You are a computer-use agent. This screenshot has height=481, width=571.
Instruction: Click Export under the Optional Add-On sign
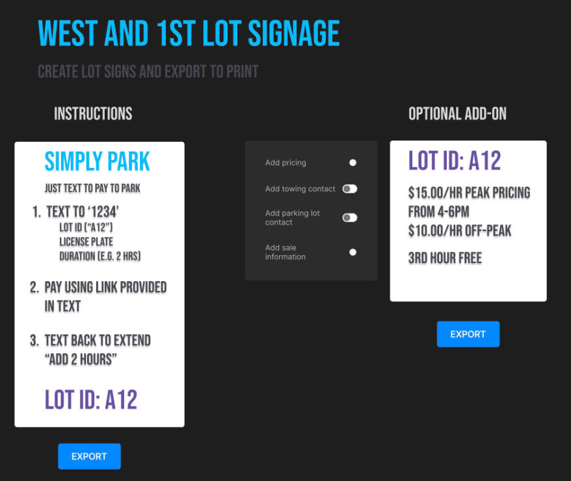(468, 334)
